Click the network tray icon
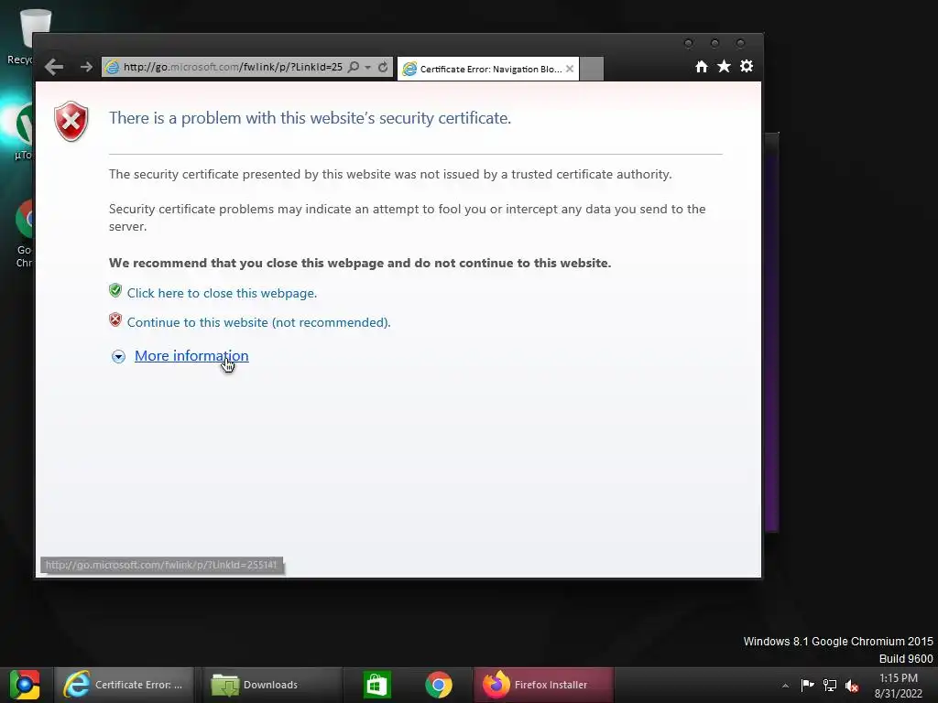Viewport: 938px width, 703px height. [x=830, y=685]
